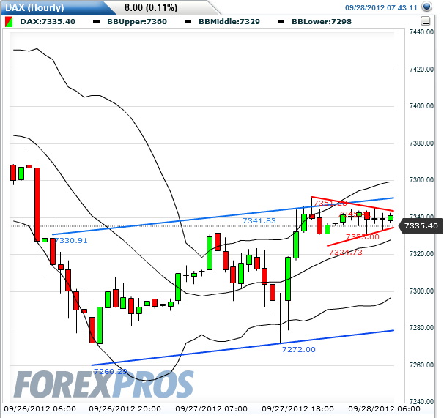444x418 pixels.
Task: Click the BBLower:7298 legend label
Action: click(319, 23)
